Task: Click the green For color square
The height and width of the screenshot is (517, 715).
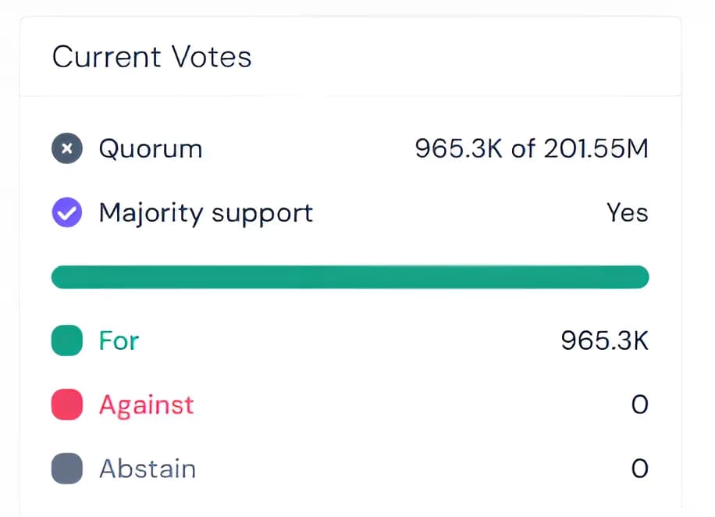Action: (67, 341)
